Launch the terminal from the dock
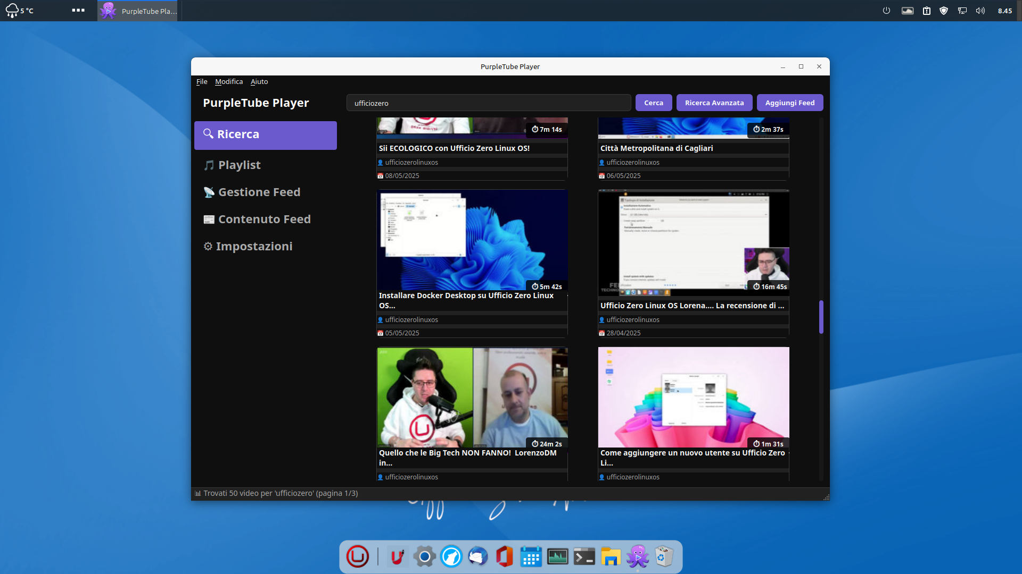The image size is (1022, 574). point(584,557)
